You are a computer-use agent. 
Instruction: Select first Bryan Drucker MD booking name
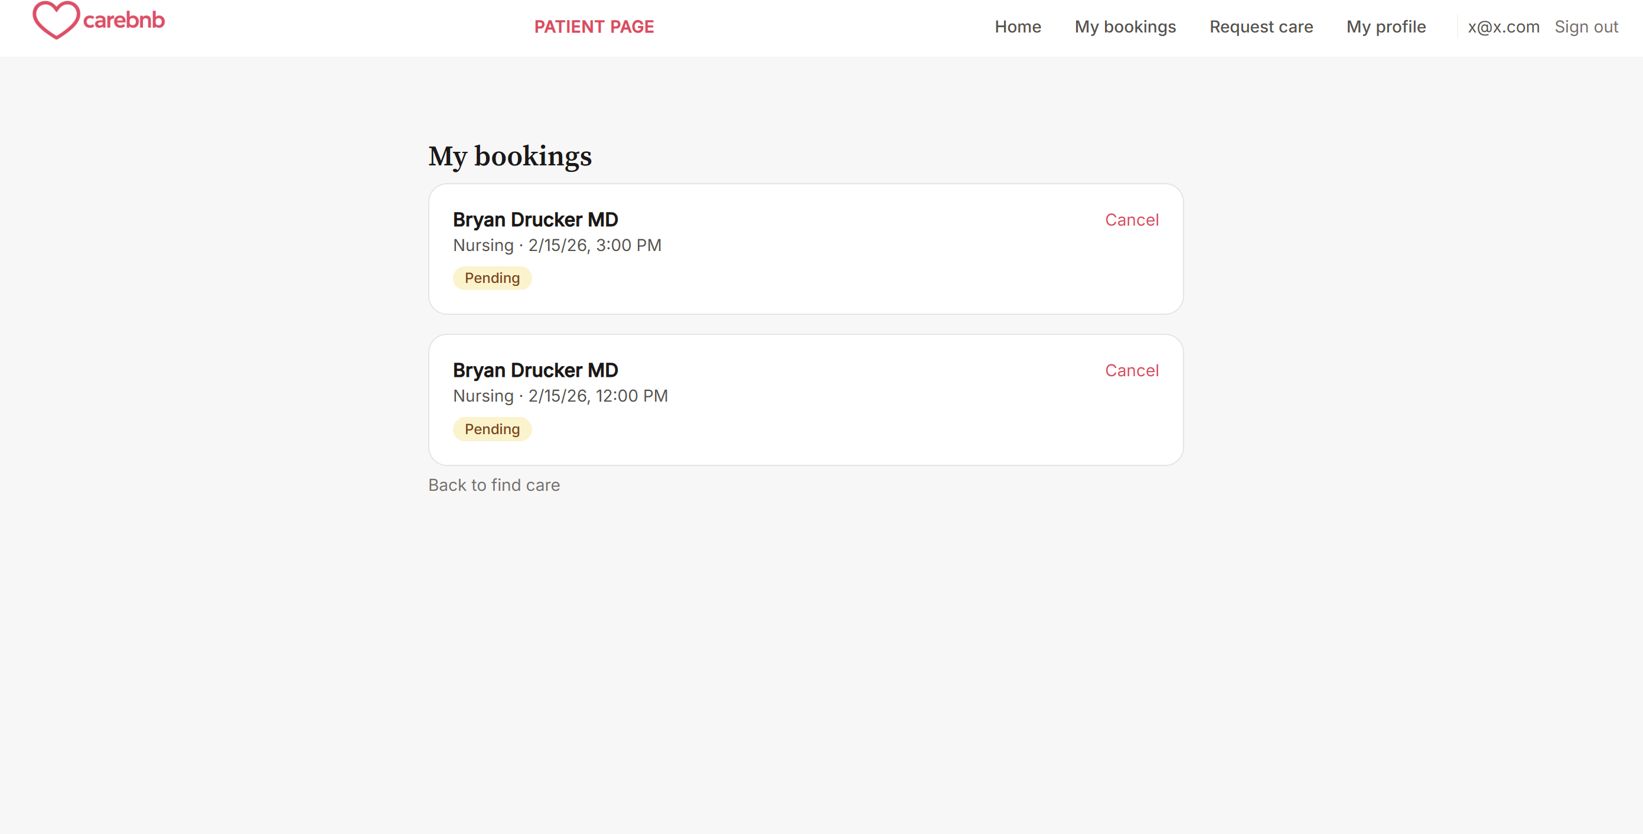click(535, 220)
